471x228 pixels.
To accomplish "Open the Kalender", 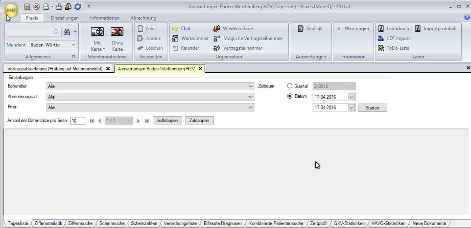I will coord(186,48).
